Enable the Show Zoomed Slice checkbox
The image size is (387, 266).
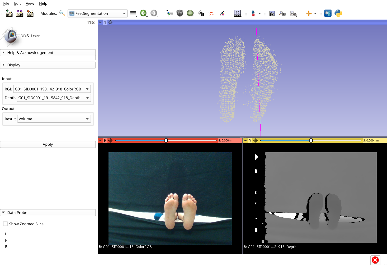pyautogui.click(x=5, y=224)
